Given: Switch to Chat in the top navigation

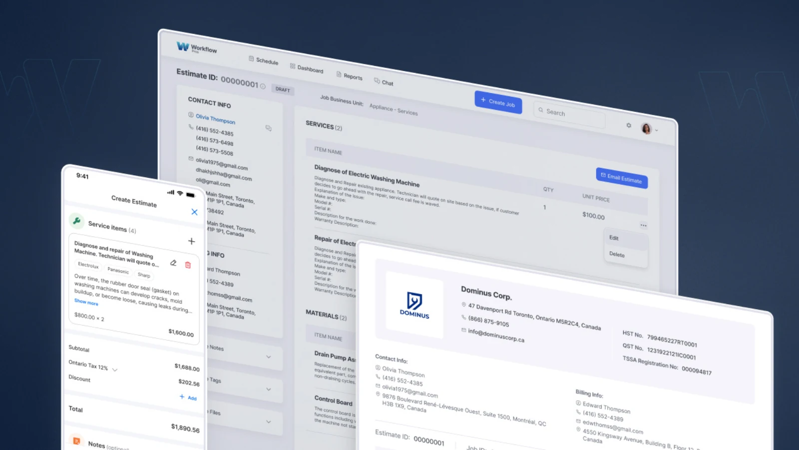Looking at the screenshot, I should point(384,82).
